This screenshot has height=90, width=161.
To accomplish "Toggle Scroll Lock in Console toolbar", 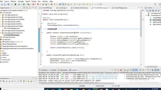I will point(128,70).
